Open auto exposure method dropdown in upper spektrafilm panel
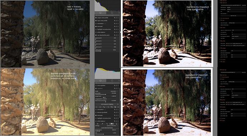 click(239, 37)
